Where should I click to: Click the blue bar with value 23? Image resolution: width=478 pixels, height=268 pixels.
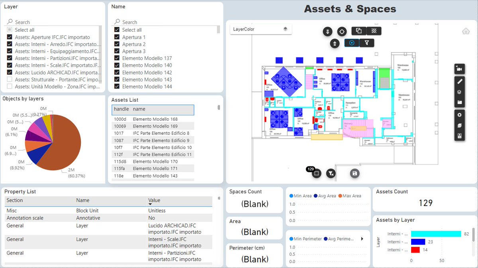(x=418, y=242)
